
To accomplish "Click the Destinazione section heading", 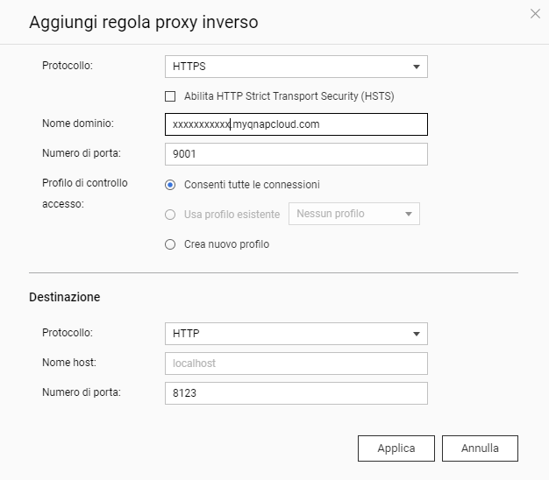I will tap(64, 297).
